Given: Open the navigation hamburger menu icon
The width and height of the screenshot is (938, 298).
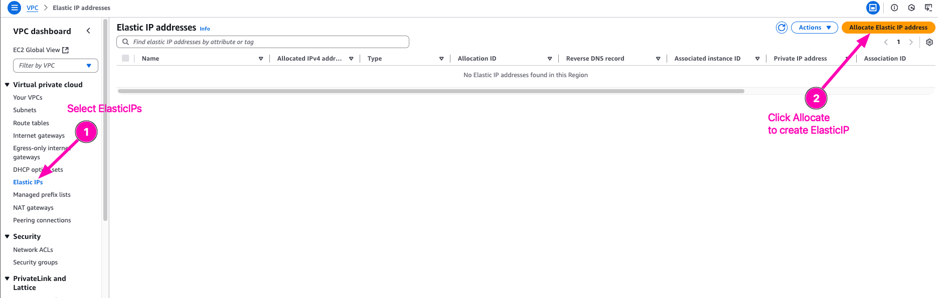Looking at the screenshot, I should (14, 8).
